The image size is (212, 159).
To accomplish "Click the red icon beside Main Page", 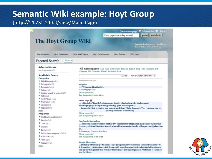I will (91, 100).
